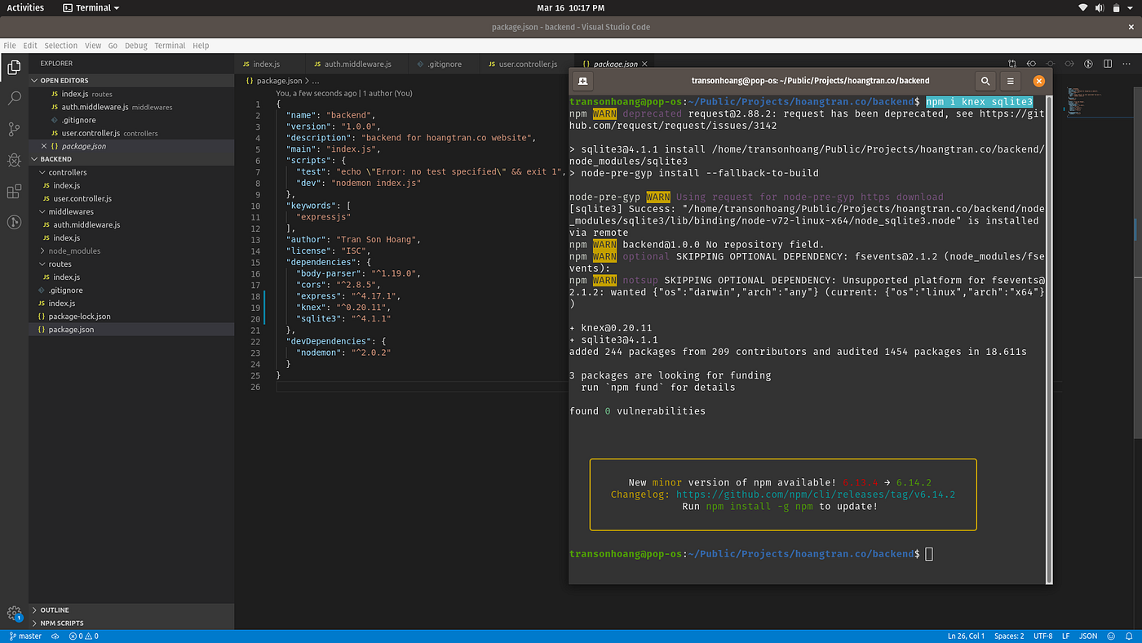Open the Selection menu
Image resolution: width=1142 pixels, height=643 pixels.
(60, 46)
